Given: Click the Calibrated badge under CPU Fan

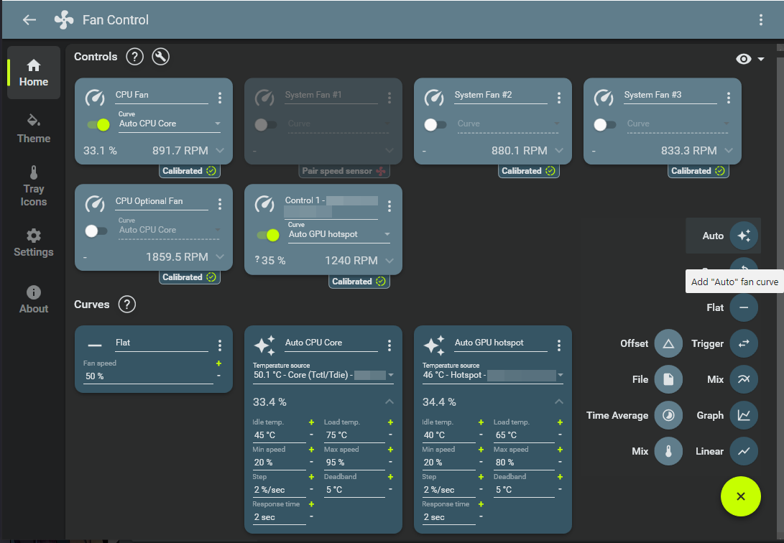Looking at the screenshot, I should pyautogui.click(x=190, y=171).
